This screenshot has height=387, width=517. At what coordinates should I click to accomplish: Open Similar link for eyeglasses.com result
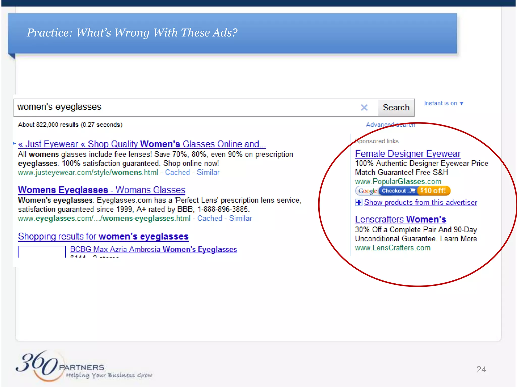point(240,218)
